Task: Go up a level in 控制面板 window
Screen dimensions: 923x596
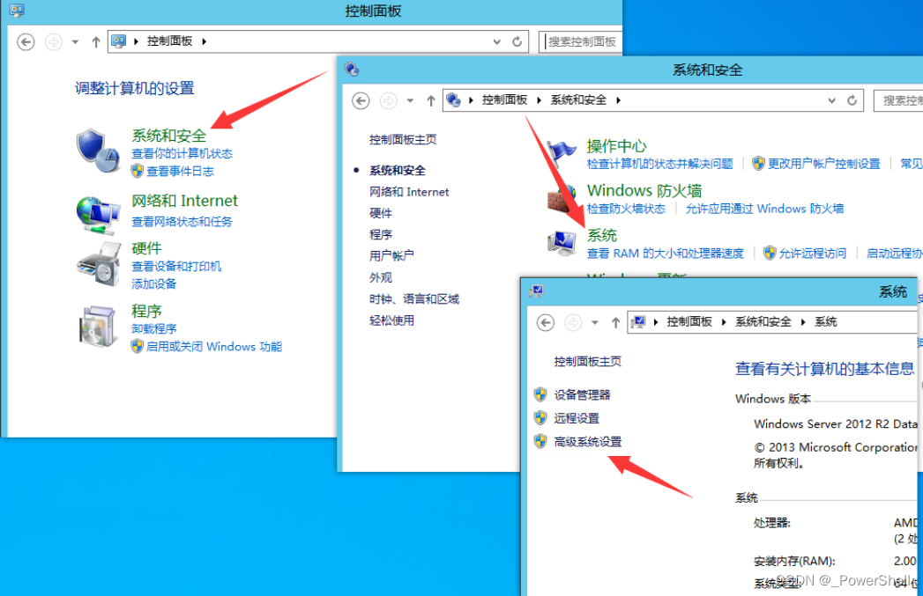Action: click(x=96, y=42)
